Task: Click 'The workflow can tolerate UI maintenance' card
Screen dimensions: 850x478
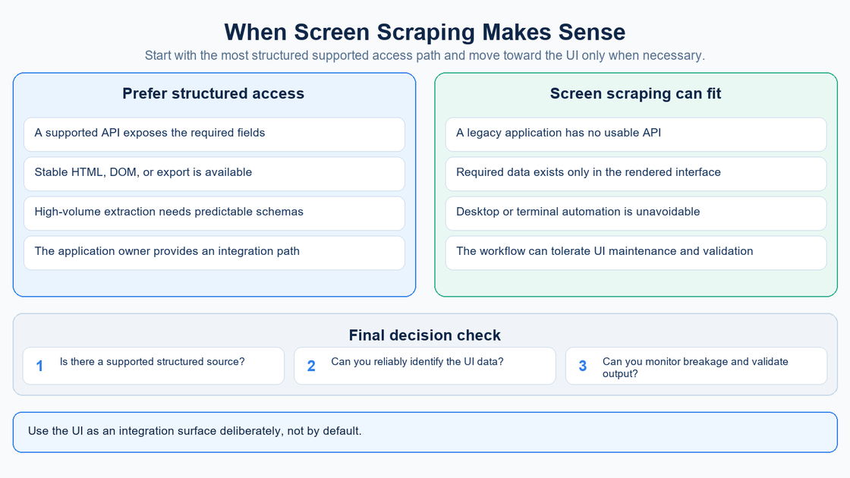Action: pyautogui.click(x=636, y=253)
